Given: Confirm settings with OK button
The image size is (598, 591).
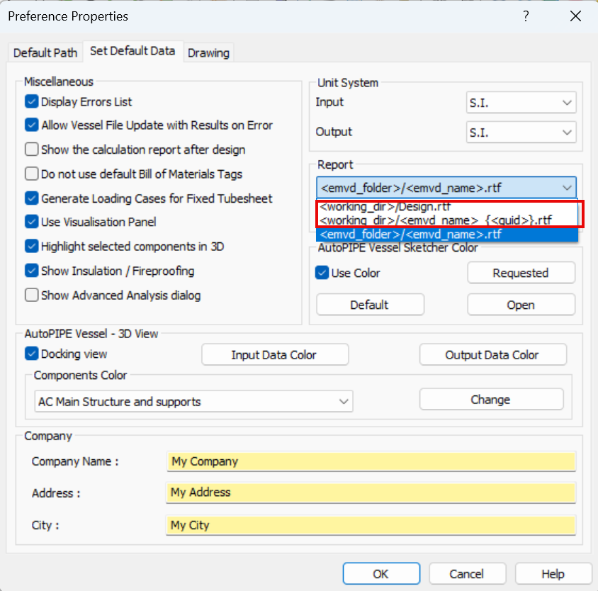Looking at the screenshot, I should [x=381, y=573].
